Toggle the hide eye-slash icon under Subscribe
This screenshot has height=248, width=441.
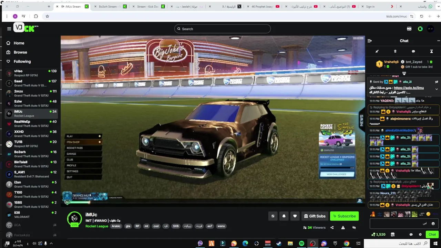[x=354, y=228]
